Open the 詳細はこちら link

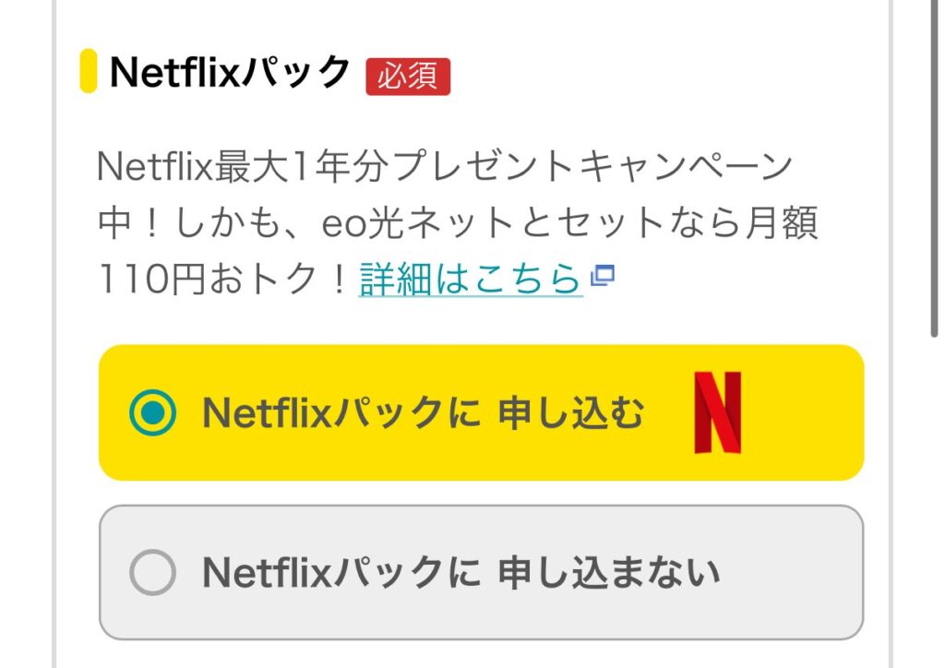click(x=471, y=278)
